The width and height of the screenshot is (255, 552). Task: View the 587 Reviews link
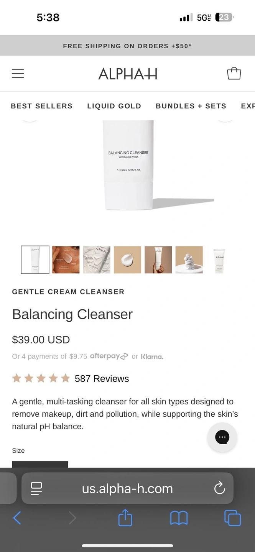coord(102,379)
